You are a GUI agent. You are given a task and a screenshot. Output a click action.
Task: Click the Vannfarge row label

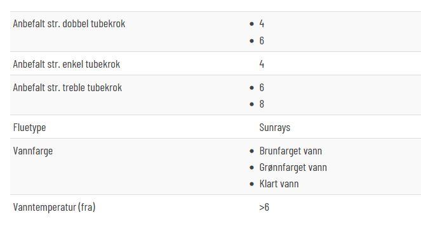33,151
